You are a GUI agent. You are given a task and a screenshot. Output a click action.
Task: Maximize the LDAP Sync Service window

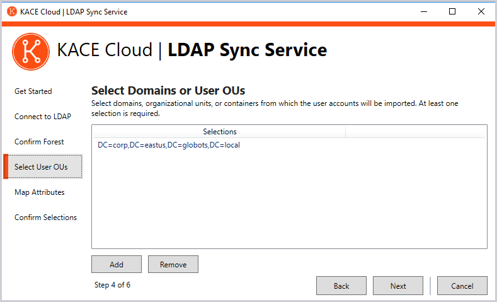coord(452,11)
